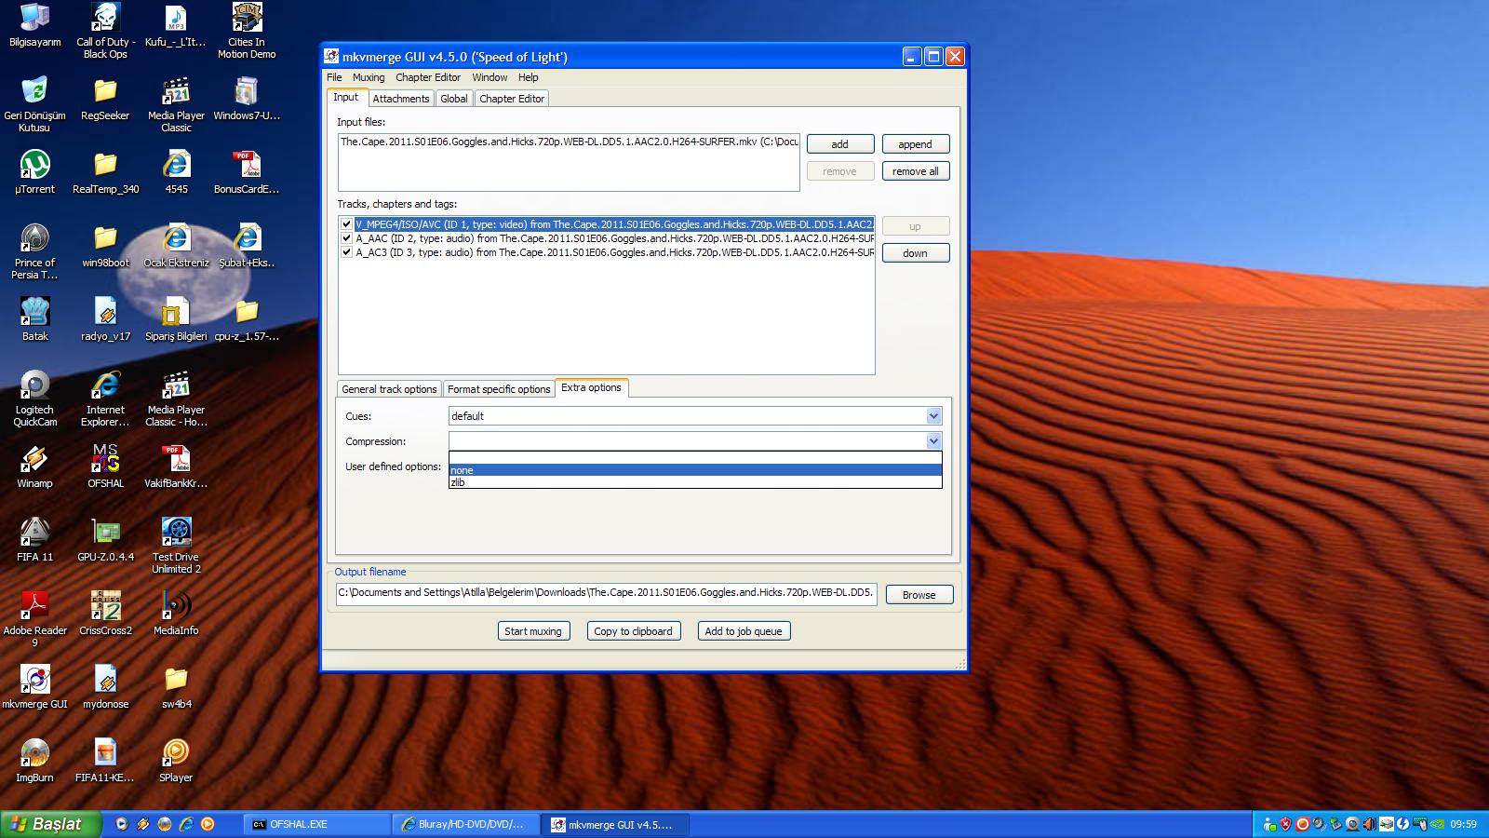
Task: Open Winamp desktop shortcut
Action: 34,466
